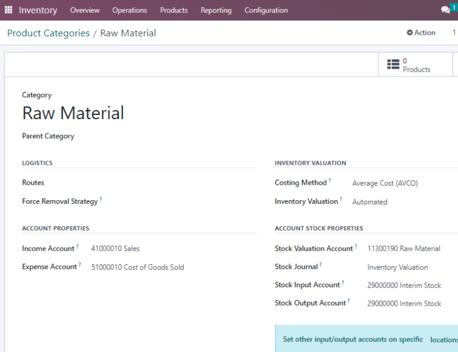Select the Average Cost (AVCO) costing method value

(x=385, y=183)
